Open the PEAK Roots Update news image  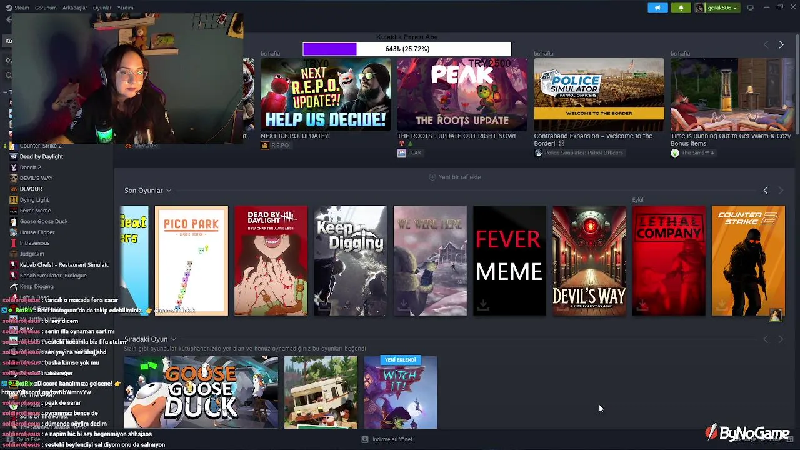point(462,94)
